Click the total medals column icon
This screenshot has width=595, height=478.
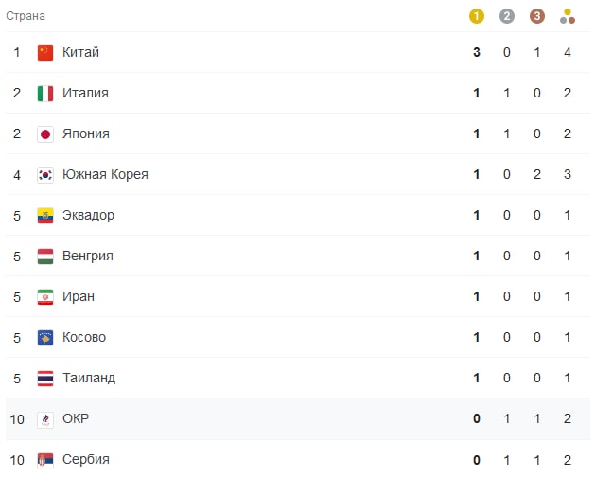point(568,16)
